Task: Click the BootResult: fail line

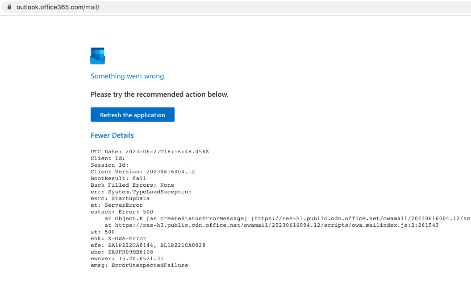Action: point(118,178)
